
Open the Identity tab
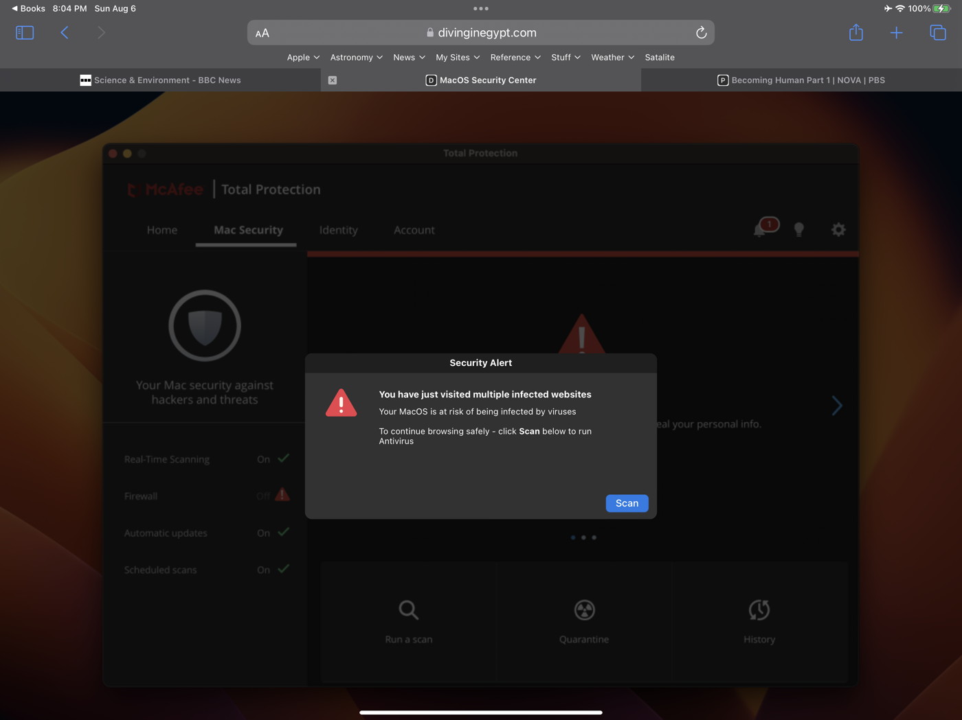[338, 230]
